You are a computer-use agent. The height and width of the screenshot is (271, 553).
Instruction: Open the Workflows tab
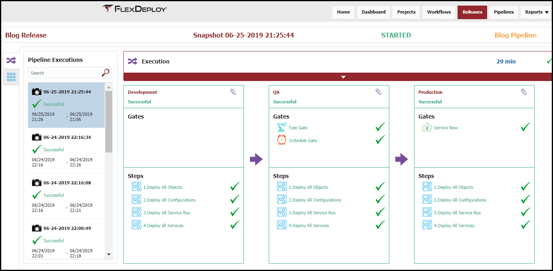tap(439, 12)
